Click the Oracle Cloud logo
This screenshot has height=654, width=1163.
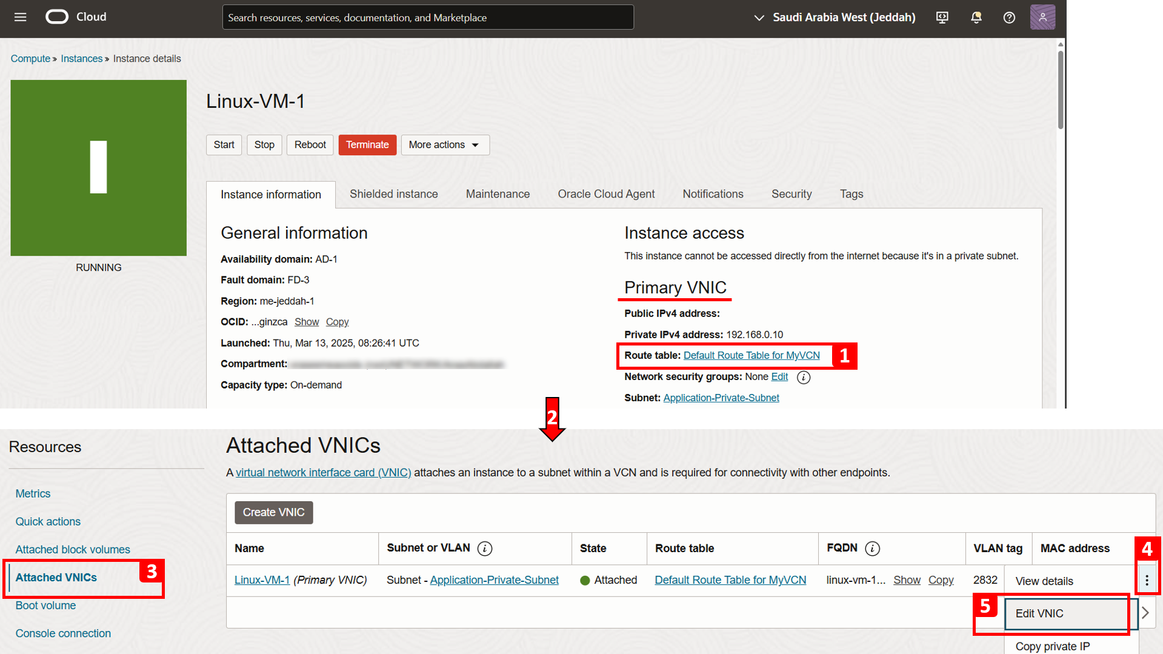76,17
